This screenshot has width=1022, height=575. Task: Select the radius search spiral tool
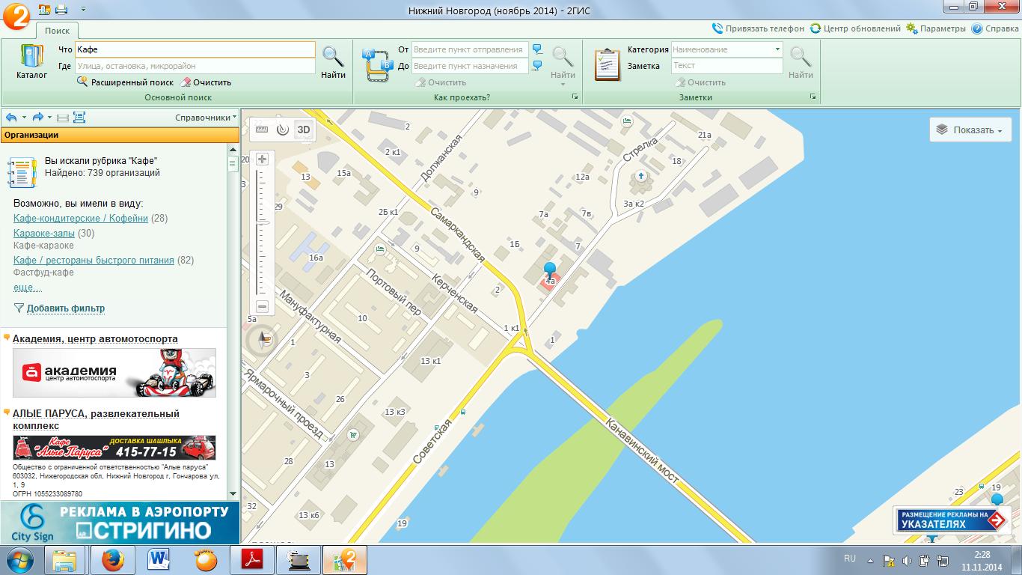point(282,129)
